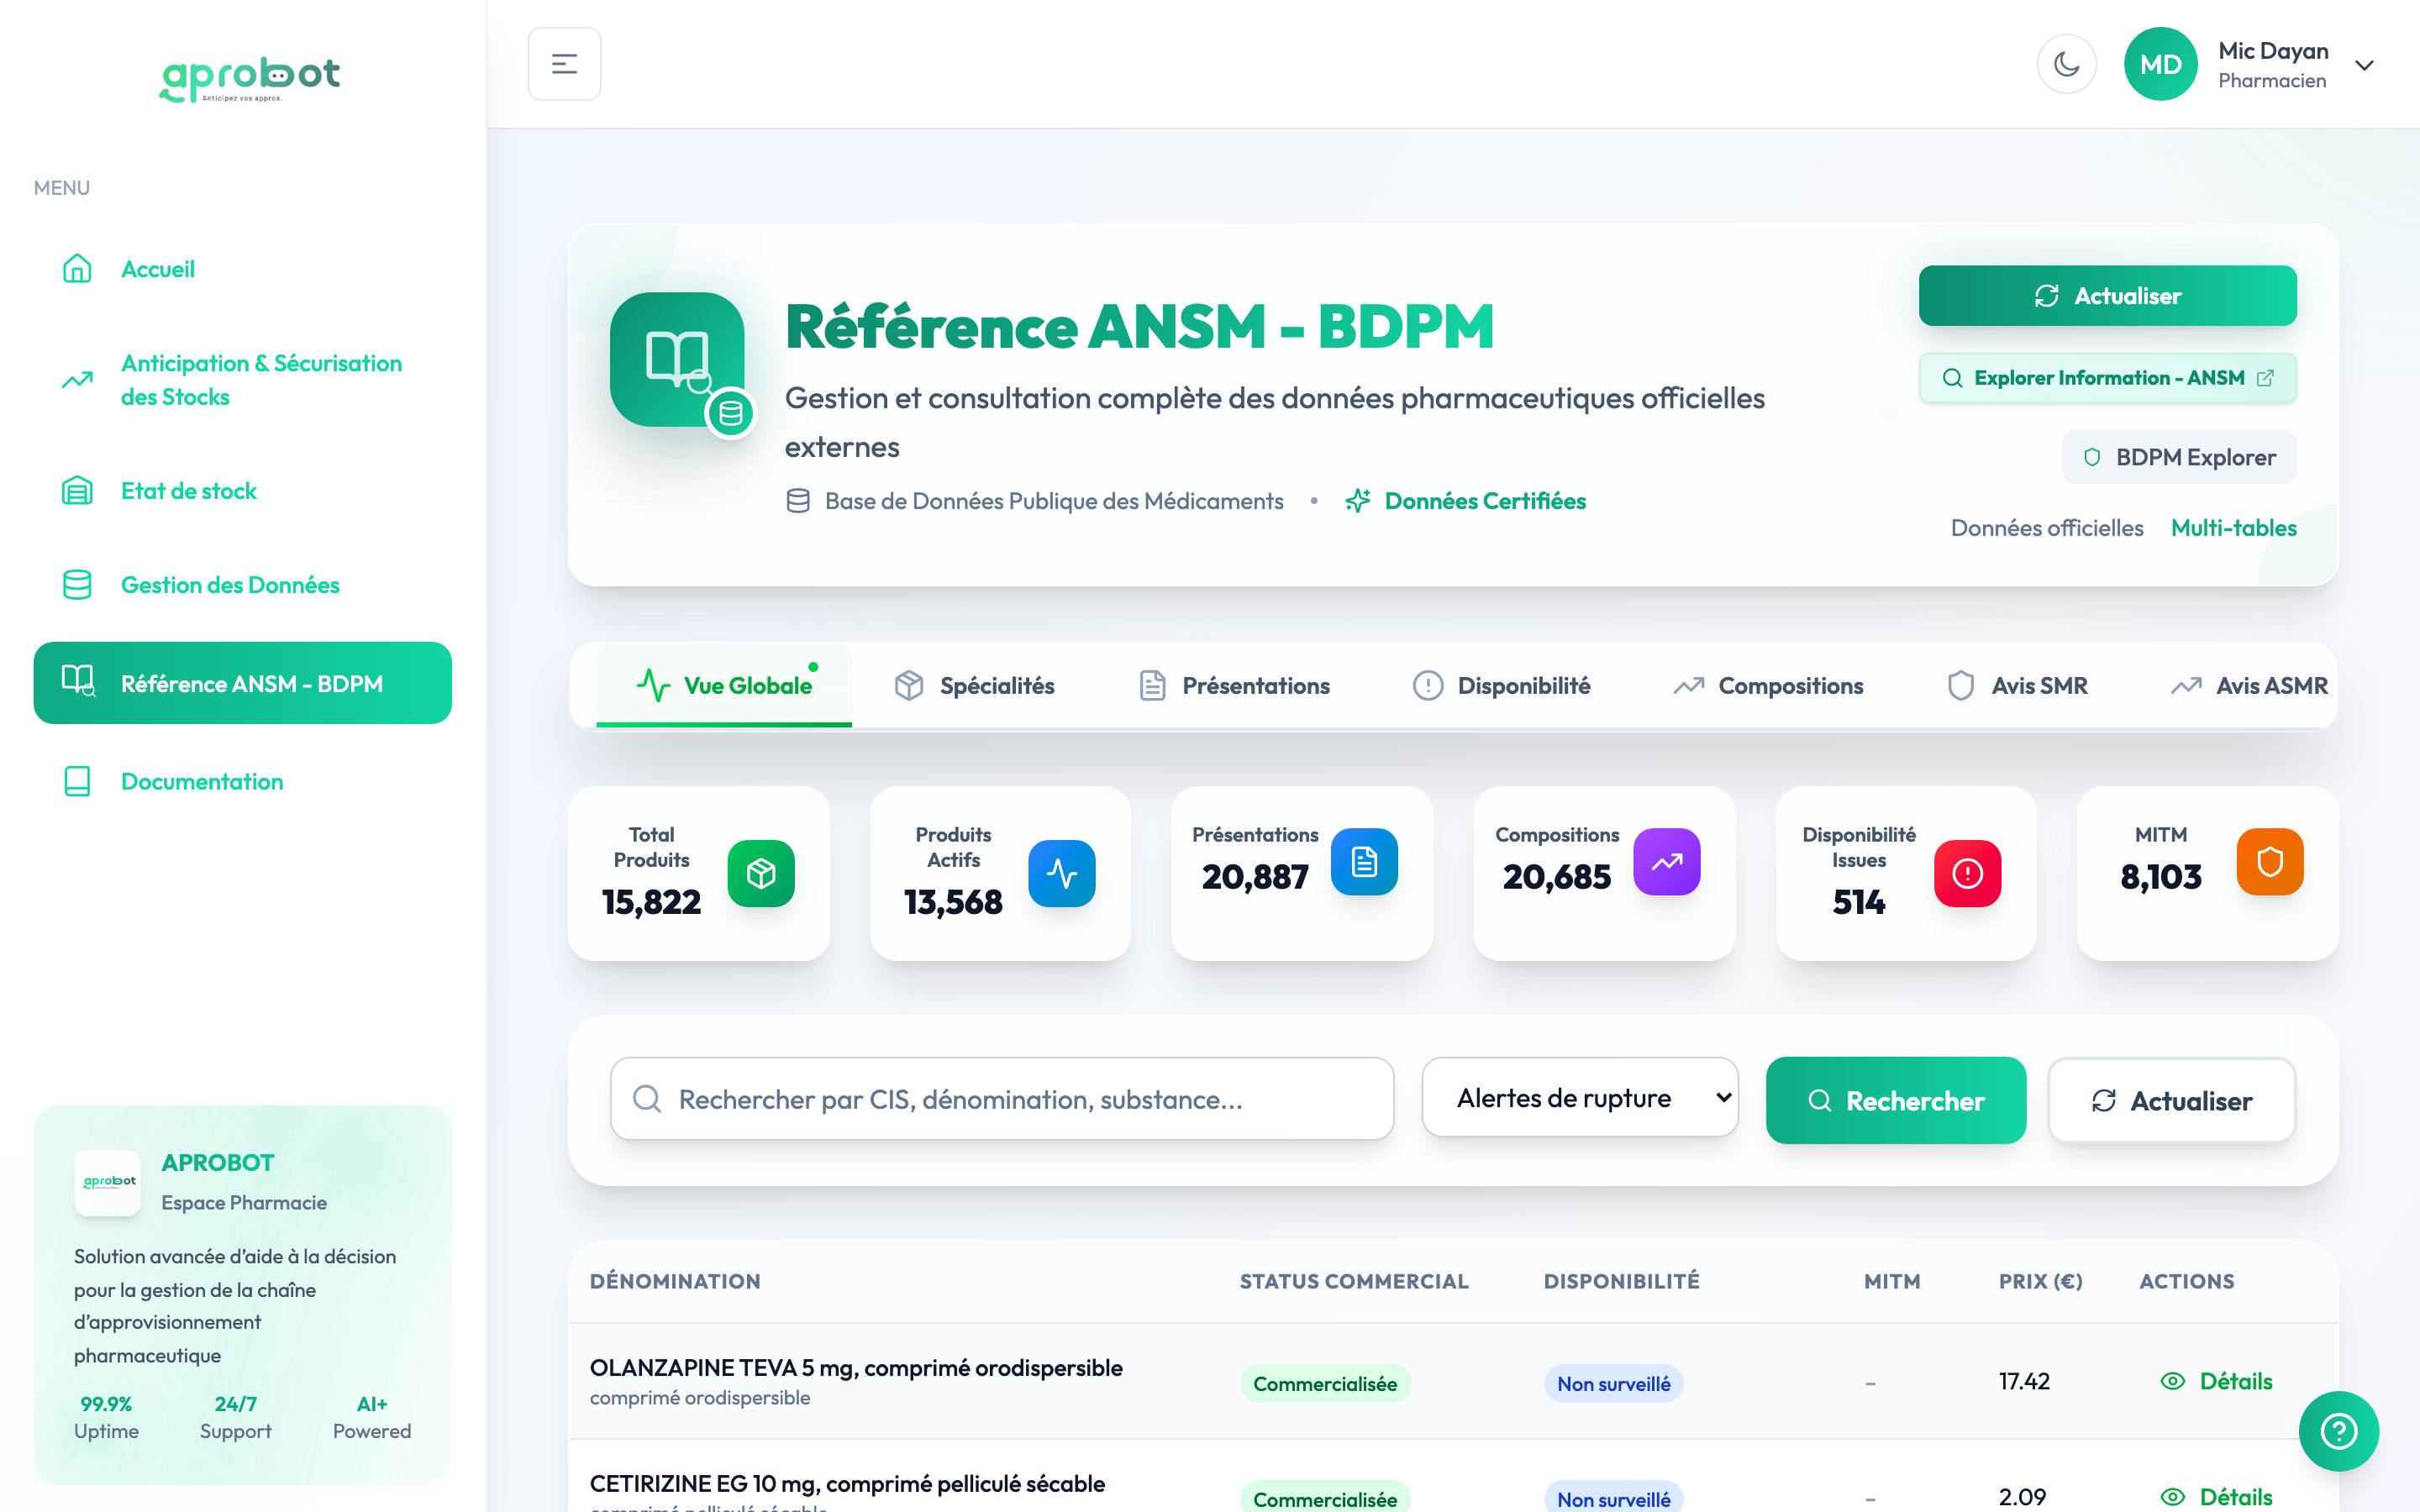Open the Avis SMR tab

(x=2017, y=685)
